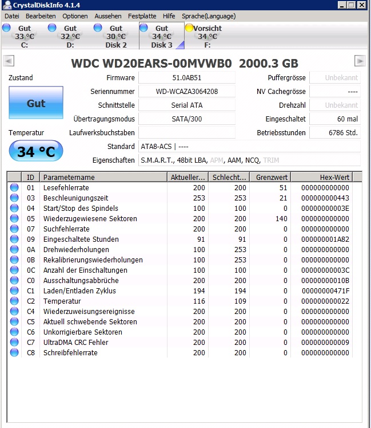
Task: Click hex value 000000001A82
Action: pyautogui.click(x=325, y=239)
